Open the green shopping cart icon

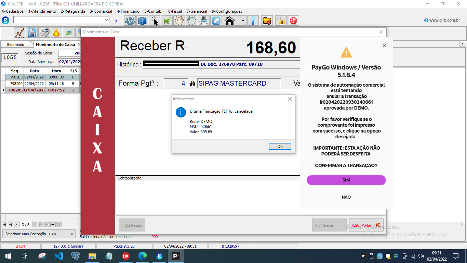pyautogui.click(x=167, y=21)
